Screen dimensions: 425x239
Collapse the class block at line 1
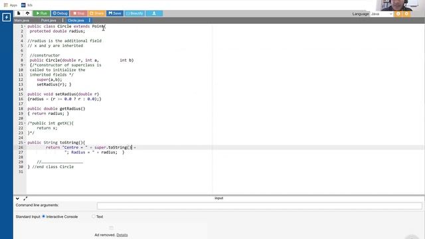[x=25, y=27]
